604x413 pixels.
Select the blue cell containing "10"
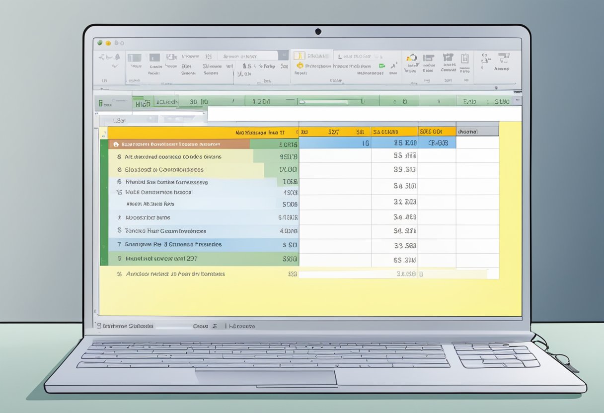coord(335,143)
